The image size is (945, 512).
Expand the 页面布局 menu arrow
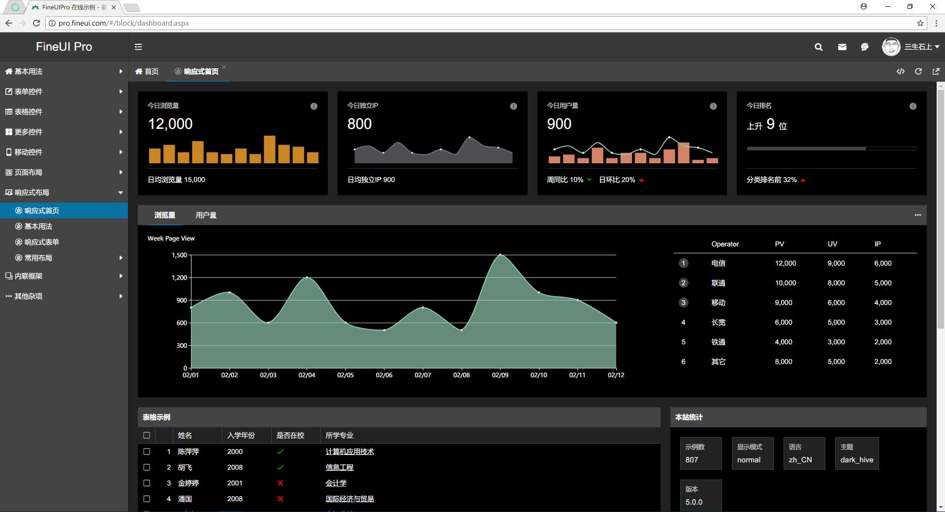(x=121, y=172)
